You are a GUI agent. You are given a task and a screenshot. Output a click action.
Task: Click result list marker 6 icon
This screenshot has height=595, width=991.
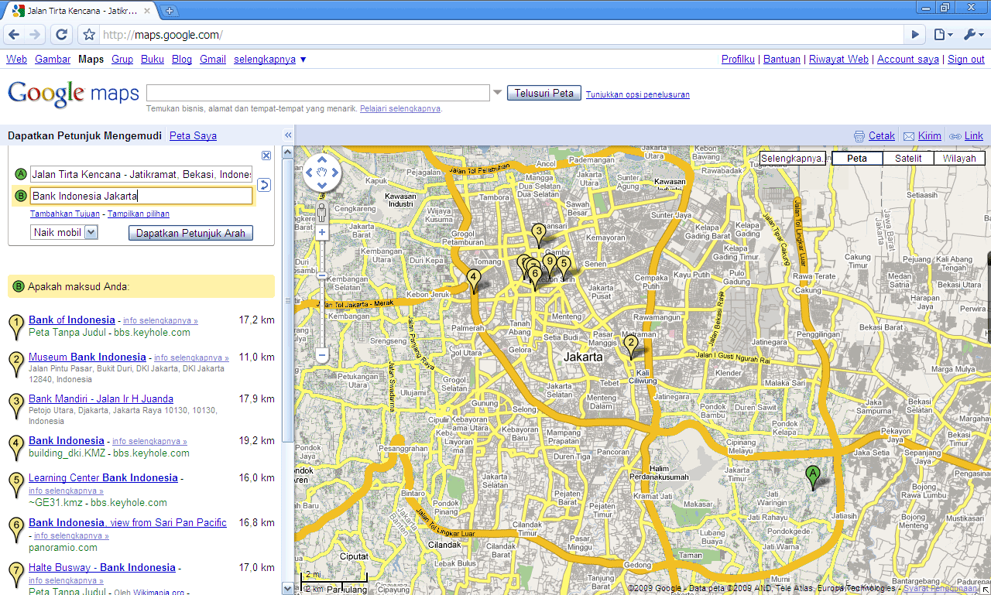point(16,530)
